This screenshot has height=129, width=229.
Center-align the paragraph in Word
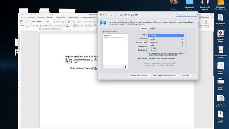click(79, 25)
